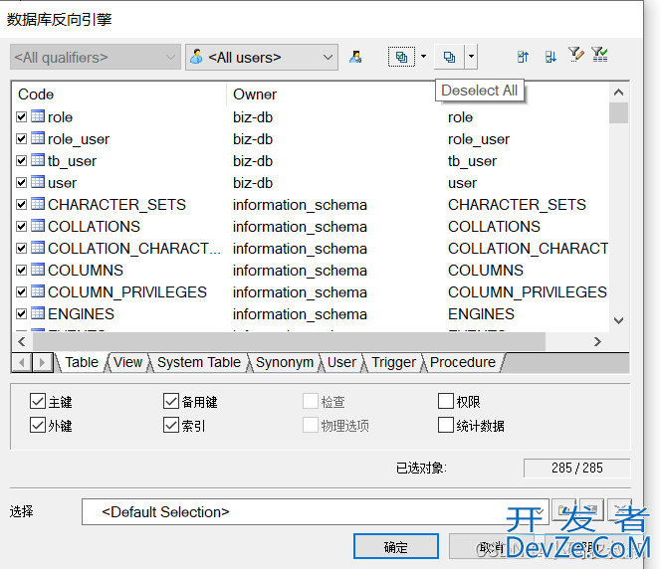This screenshot has height=569, width=661.
Task: Toggle the 外键 checkbox
Action: [38, 425]
